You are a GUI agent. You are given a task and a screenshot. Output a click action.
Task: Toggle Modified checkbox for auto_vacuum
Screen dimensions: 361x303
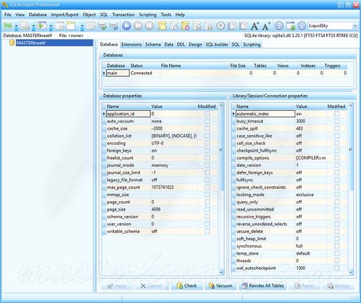tap(207, 121)
